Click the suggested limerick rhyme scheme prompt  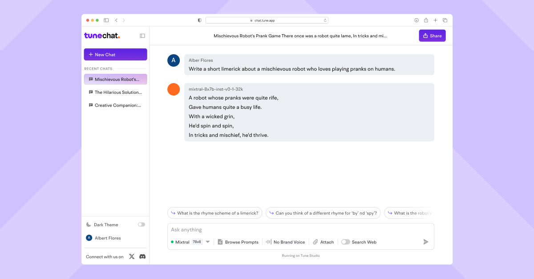click(214, 213)
